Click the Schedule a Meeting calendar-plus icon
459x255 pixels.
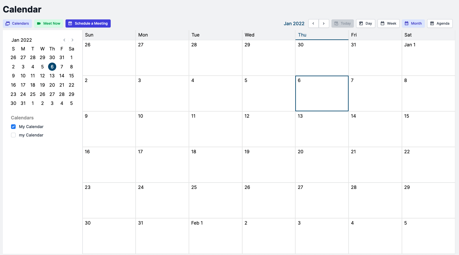pos(70,23)
